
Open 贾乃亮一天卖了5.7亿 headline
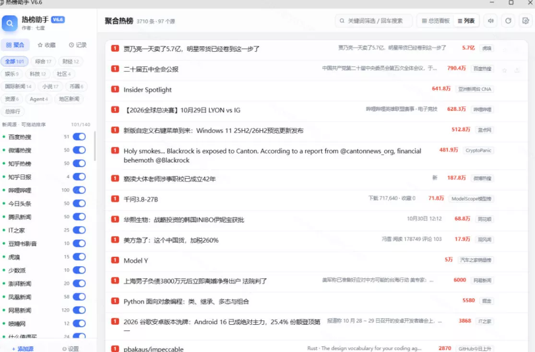[x=191, y=49]
